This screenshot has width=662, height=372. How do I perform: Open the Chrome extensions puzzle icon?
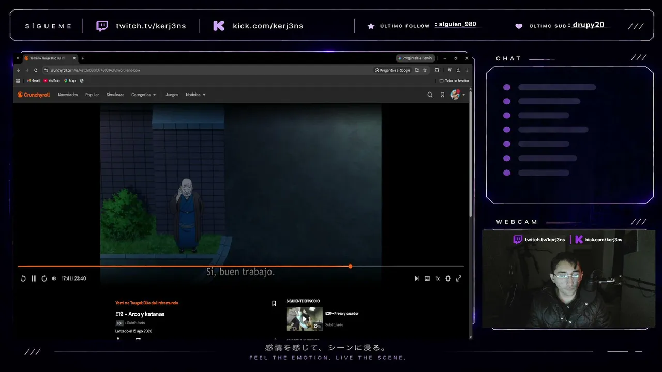pos(437,70)
